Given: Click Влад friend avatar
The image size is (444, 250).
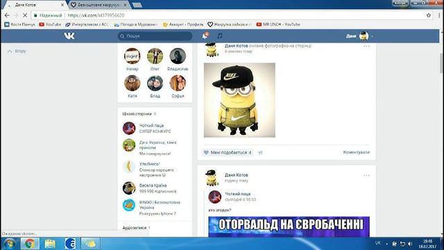Looking at the screenshot, I should pyautogui.click(x=155, y=83).
